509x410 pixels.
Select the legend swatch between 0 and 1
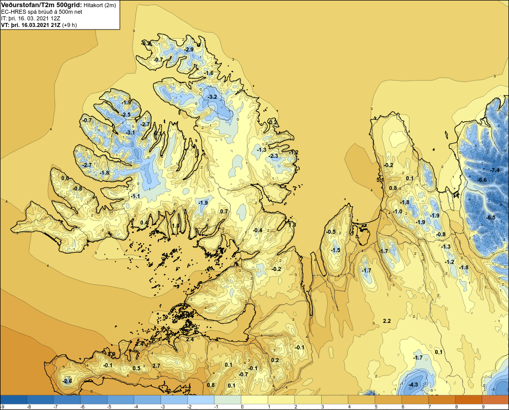point(254,399)
